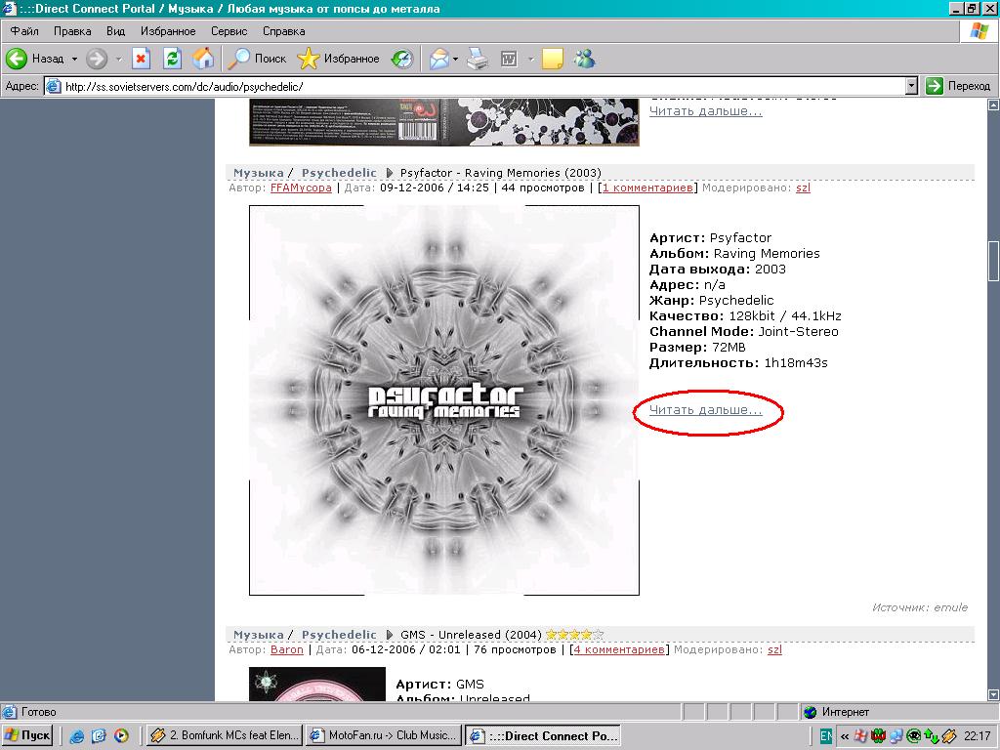Go to the Home page icon

click(x=203, y=59)
